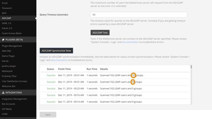Click the Details column header
This screenshot has width=212, height=119.
pos(104,69)
